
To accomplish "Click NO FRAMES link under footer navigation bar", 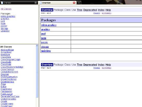I will (107, 68).
